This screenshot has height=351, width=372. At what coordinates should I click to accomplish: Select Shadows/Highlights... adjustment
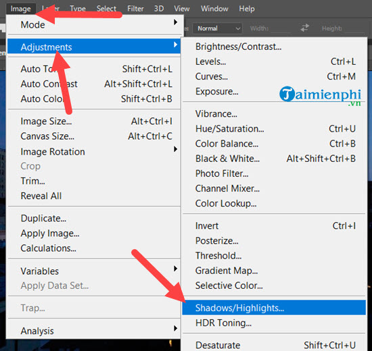[274, 308]
